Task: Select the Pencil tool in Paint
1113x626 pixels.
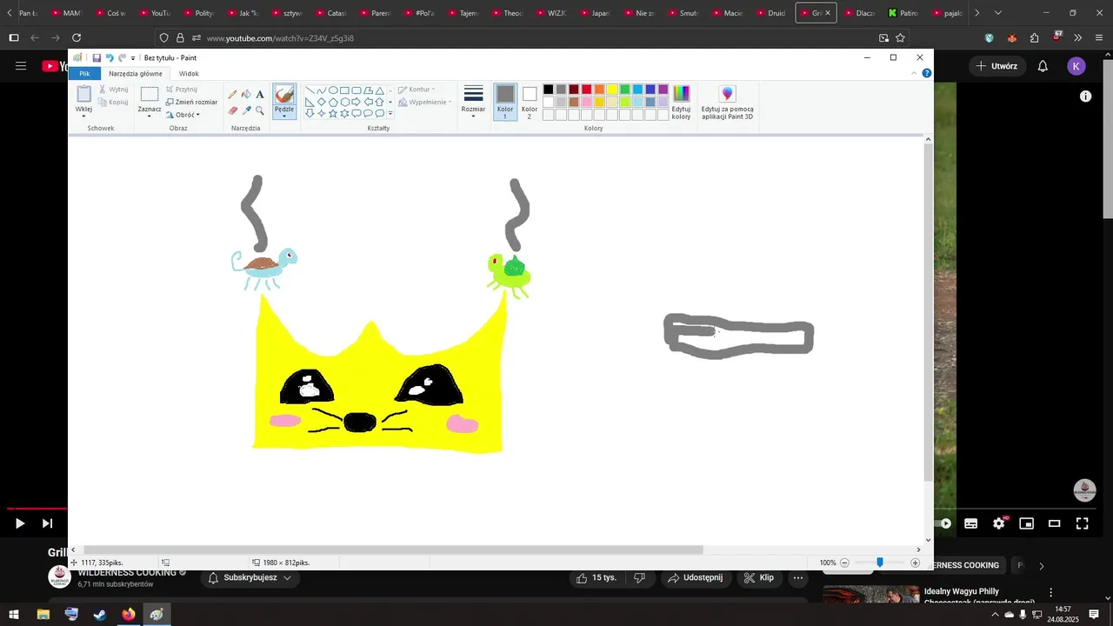Action: coord(232,94)
